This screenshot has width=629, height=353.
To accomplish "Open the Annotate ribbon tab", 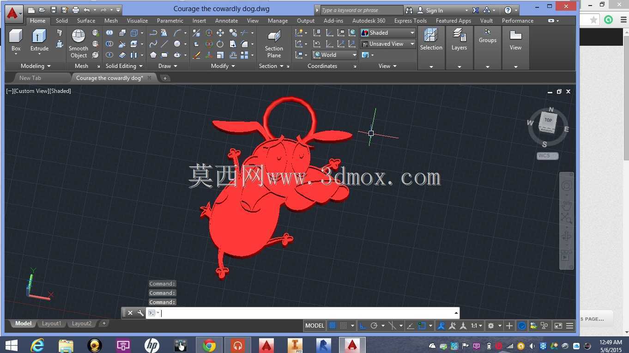I will click(226, 21).
